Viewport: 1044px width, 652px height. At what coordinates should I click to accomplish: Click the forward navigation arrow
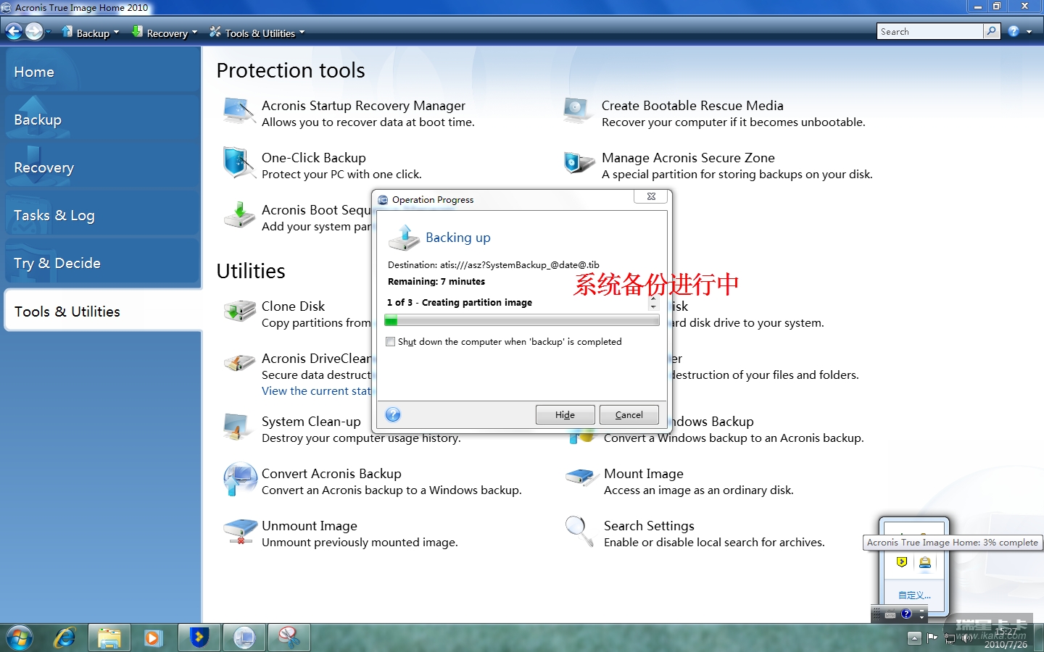click(34, 31)
